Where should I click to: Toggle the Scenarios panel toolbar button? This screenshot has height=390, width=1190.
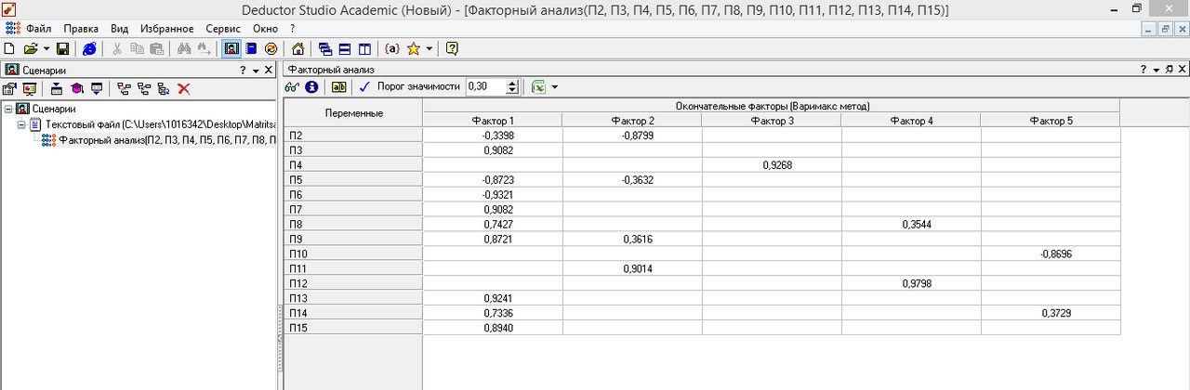231,48
